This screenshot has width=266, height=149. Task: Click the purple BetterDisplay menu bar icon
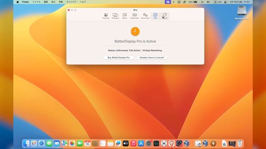(x=168, y=2)
